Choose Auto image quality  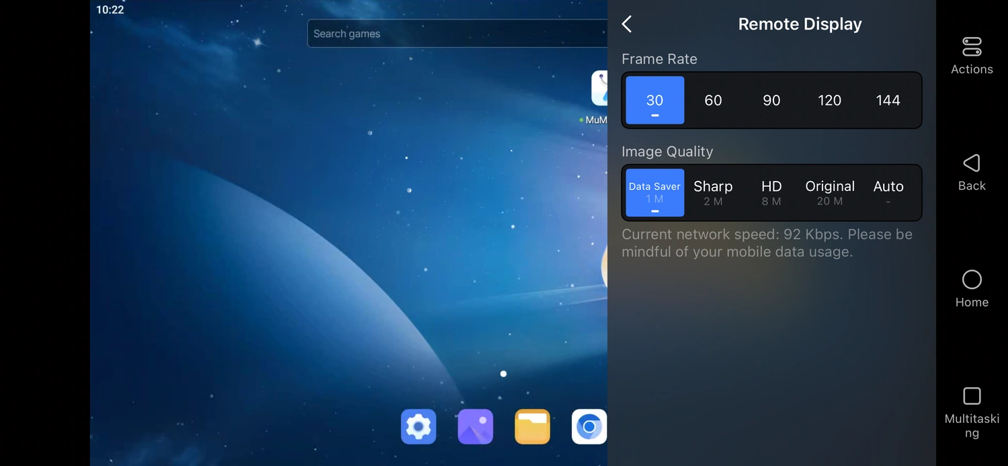tap(888, 193)
